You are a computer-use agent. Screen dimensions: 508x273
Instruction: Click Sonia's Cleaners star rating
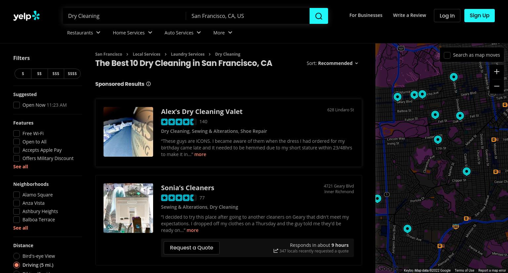click(179, 198)
